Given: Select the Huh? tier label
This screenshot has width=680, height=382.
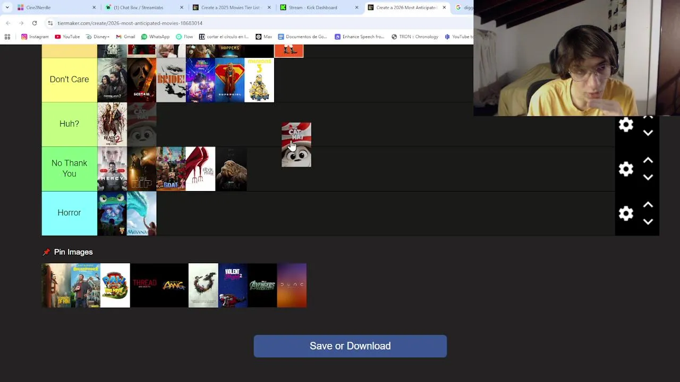Looking at the screenshot, I should point(69,124).
